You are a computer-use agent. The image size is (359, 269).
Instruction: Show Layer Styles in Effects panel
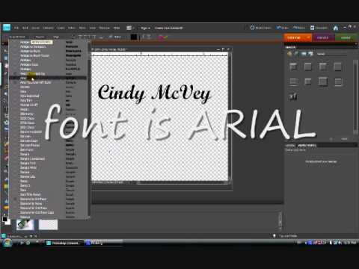click(x=296, y=54)
